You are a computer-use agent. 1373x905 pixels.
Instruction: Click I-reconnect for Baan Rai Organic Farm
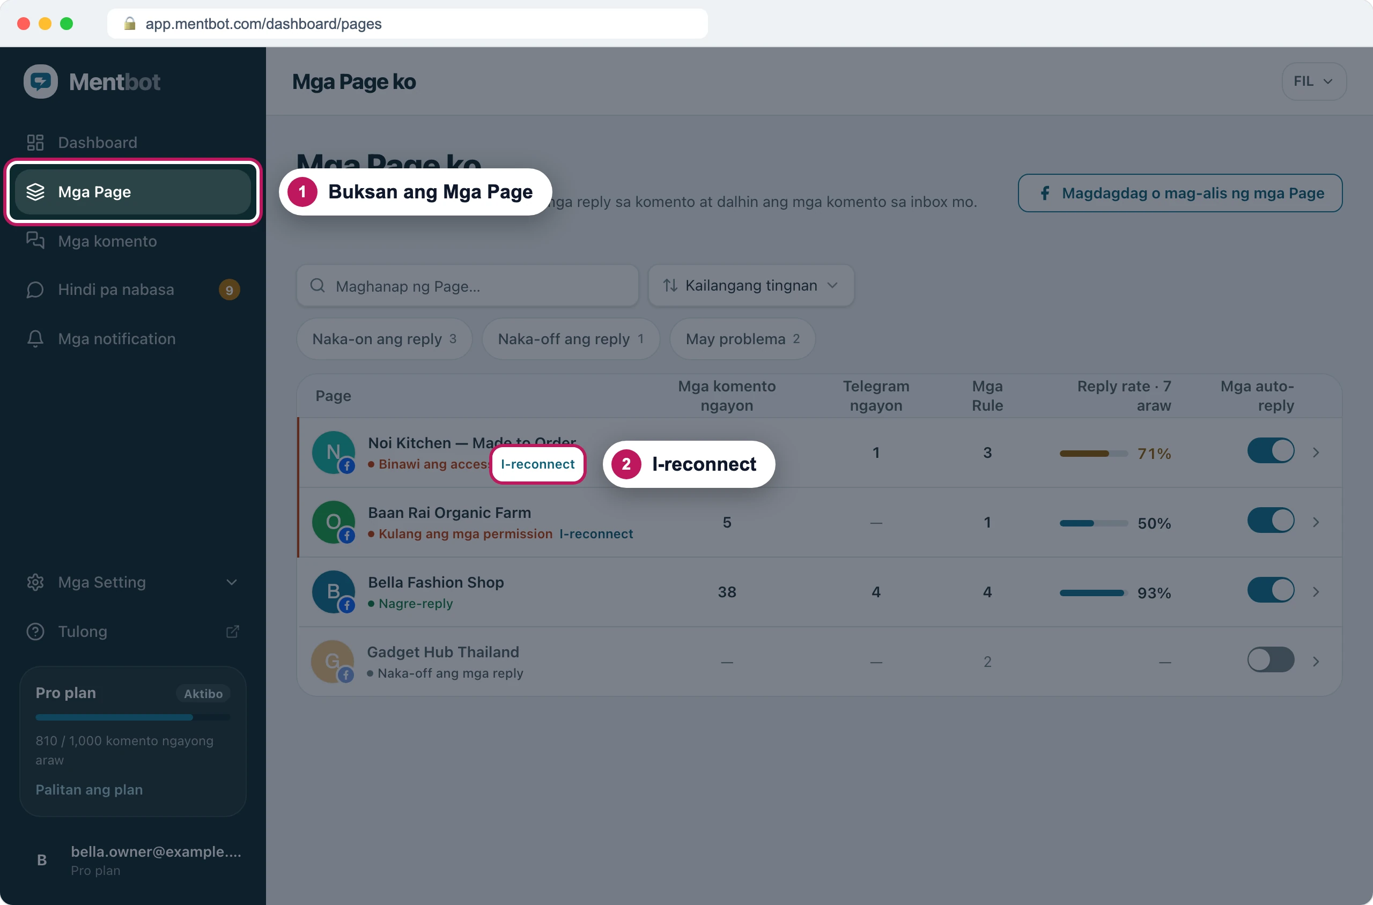[596, 534]
